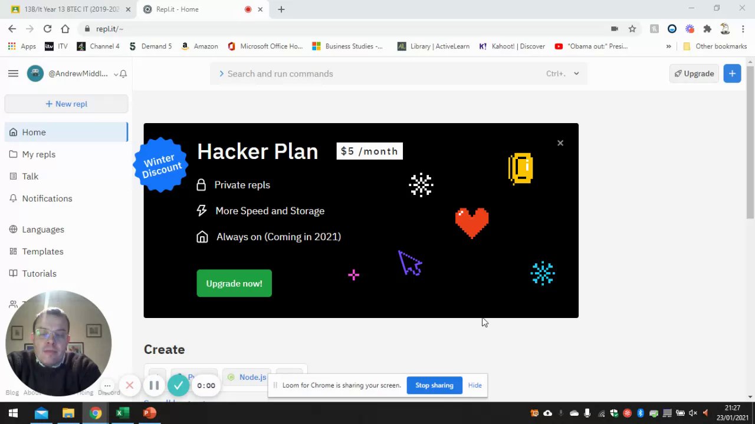The width and height of the screenshot is (755, 424).
Task: Open the hamburger sidebar menu
Action: [13, 74]
